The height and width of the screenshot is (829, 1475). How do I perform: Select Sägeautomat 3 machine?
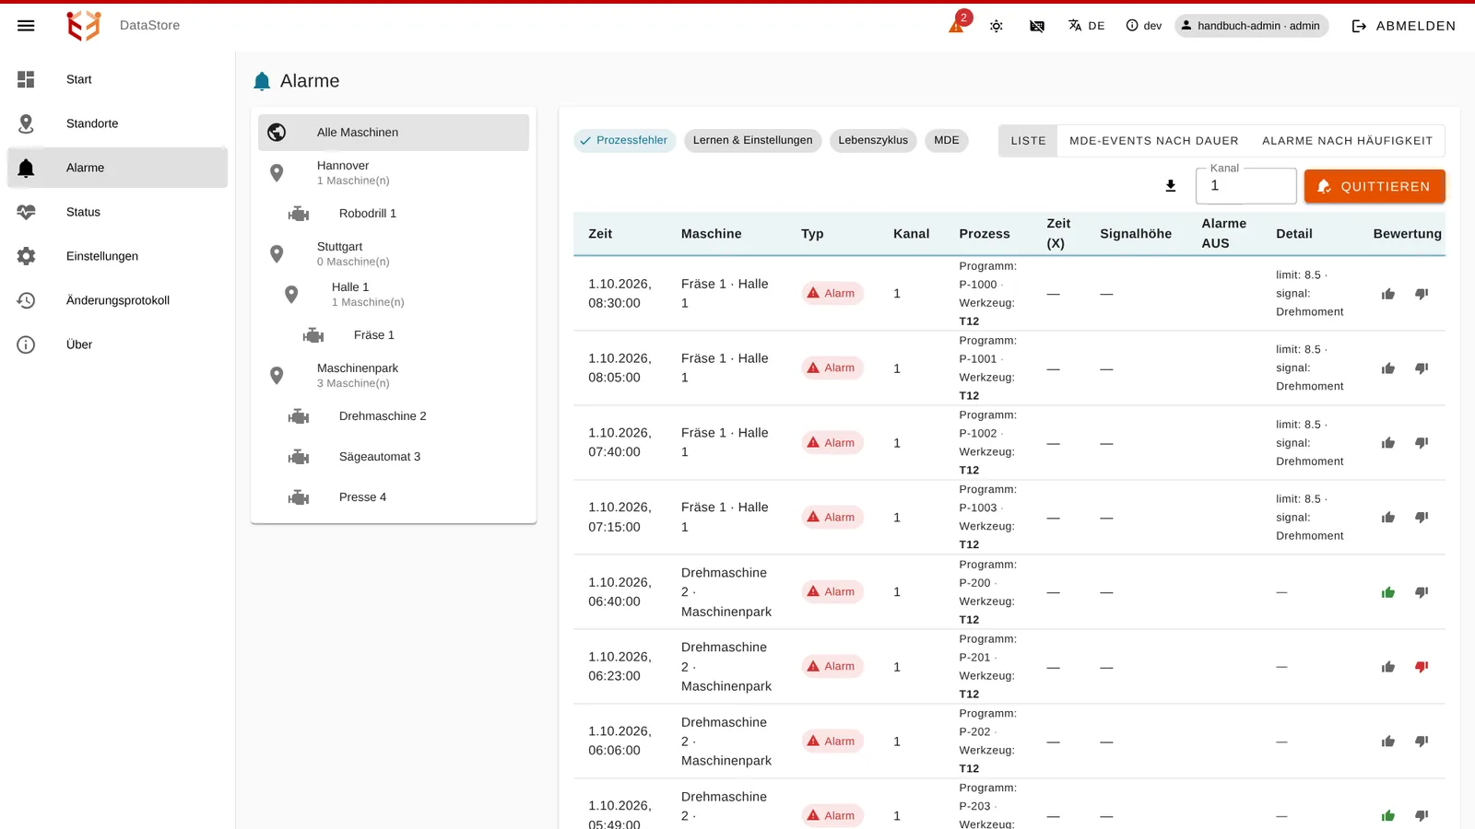394,457
